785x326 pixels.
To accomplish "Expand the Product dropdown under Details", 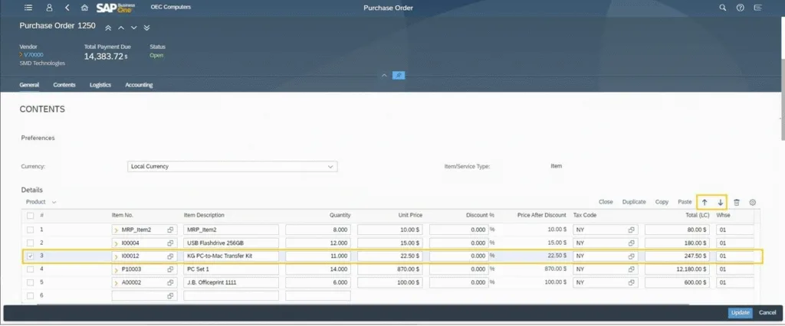I will coord(41,202).
